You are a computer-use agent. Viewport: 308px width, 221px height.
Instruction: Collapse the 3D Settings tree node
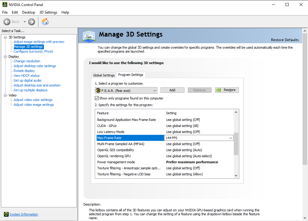[x=5, y=37]
